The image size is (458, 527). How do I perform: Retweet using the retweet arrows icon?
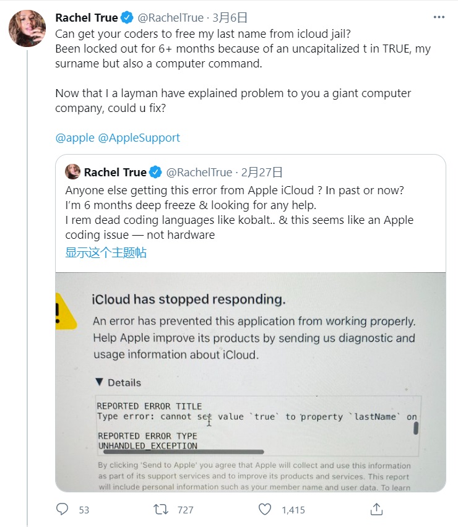pyautogui.click(x=161, y=510)
